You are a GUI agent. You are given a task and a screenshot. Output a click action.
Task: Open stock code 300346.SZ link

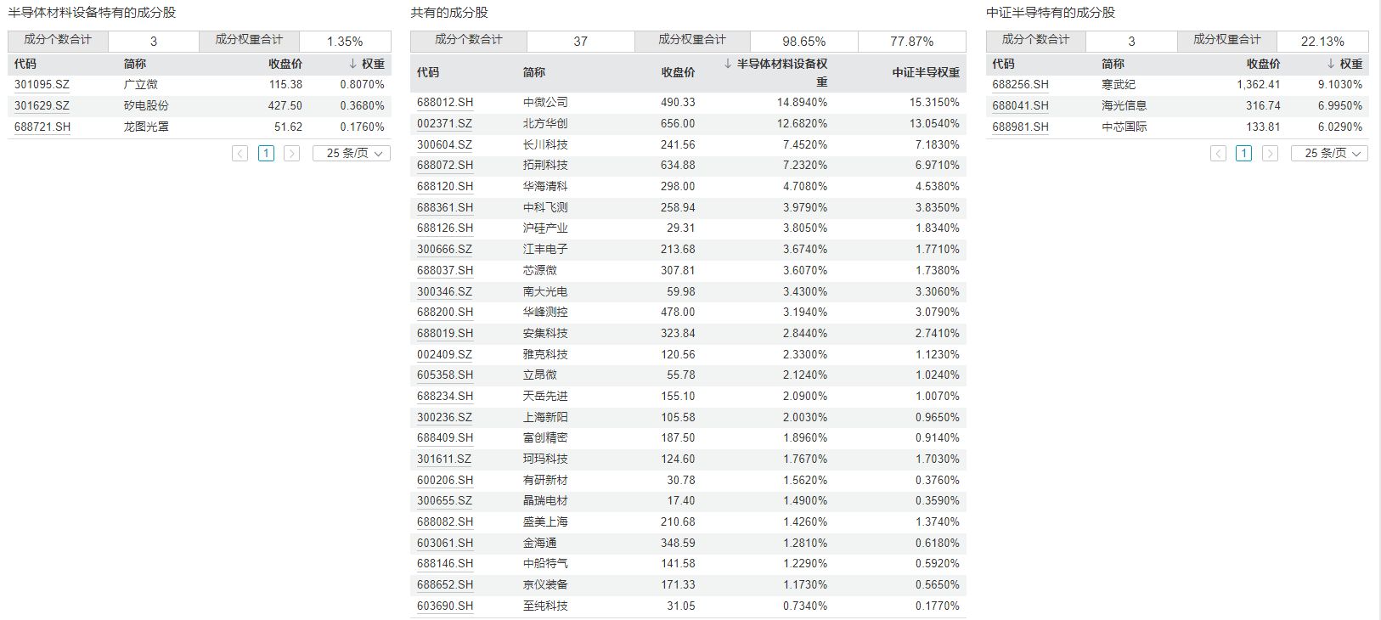point(444,291)
